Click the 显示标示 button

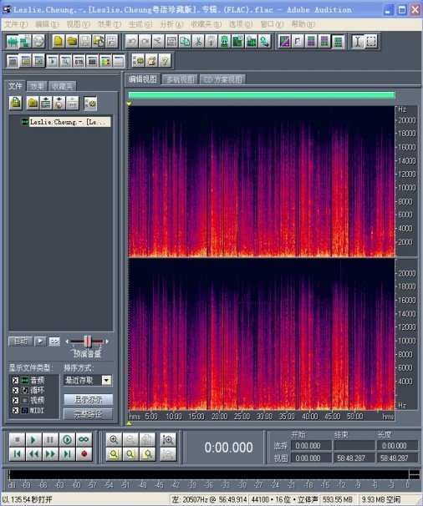tap(89, 399)
